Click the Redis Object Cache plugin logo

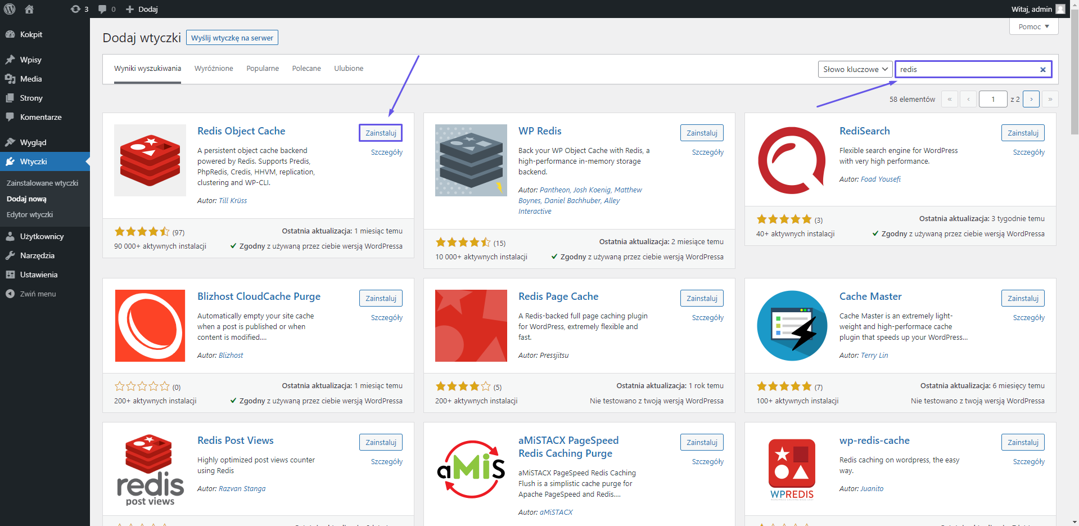pyautogui.click(x=150, y=160)
